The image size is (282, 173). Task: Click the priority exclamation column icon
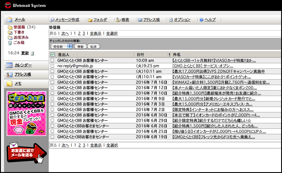coord(169,55)
